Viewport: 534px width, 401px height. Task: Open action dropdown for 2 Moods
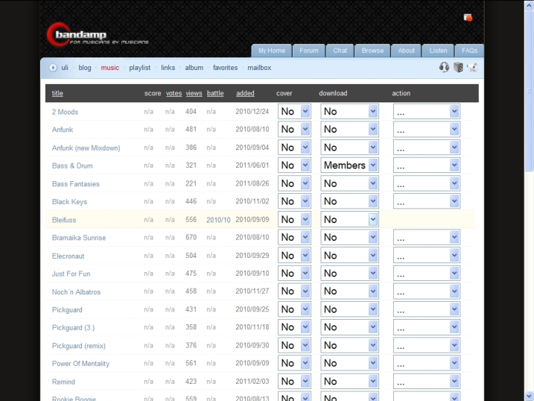(x=427, y=111)
